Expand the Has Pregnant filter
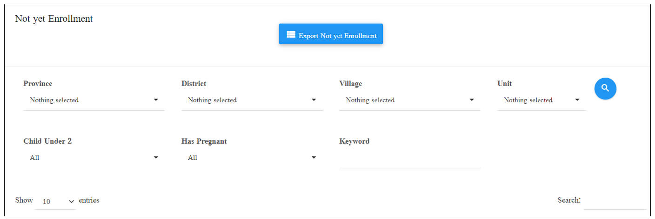The height and width of the screenshot is (219, 655). [x=252, y=158]
